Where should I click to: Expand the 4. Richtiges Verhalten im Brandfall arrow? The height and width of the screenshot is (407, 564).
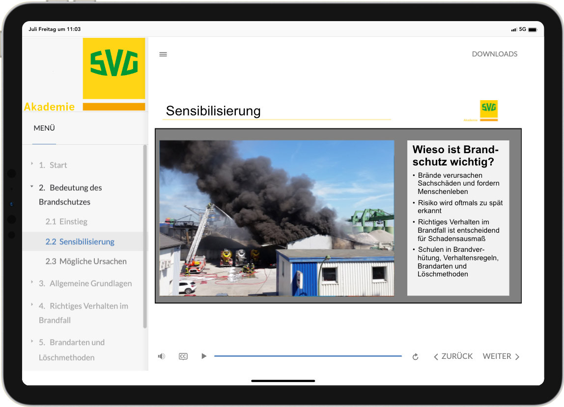pos(32,305)
